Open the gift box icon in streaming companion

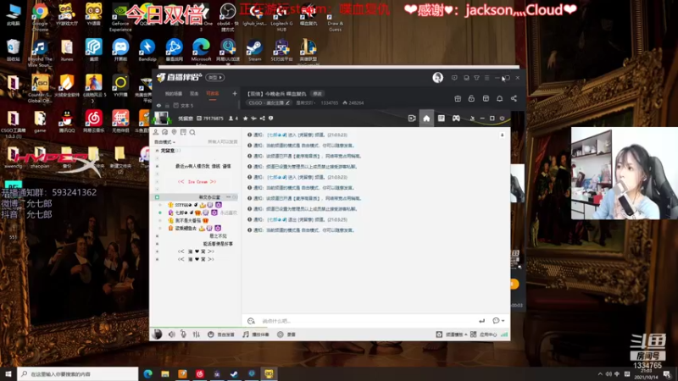tap(458, 98)
